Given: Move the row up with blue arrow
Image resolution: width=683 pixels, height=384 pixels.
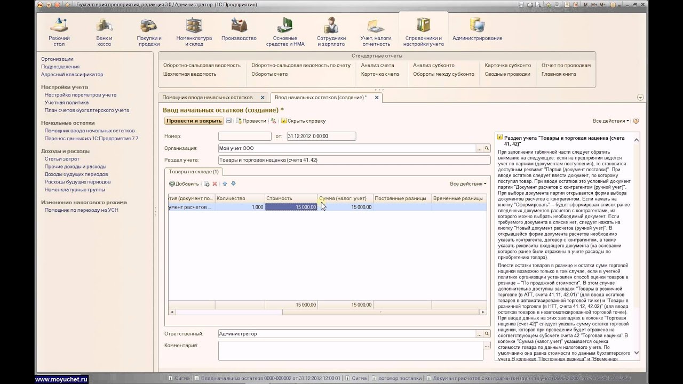Looking at the screenshot, I should tap(225, 184).
